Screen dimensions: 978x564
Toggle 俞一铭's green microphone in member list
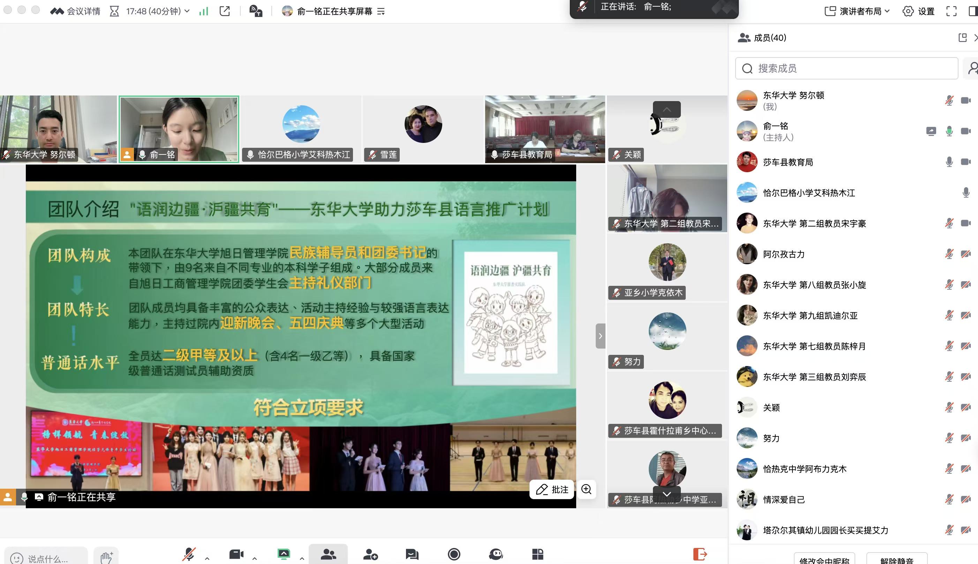click(949, 131)
